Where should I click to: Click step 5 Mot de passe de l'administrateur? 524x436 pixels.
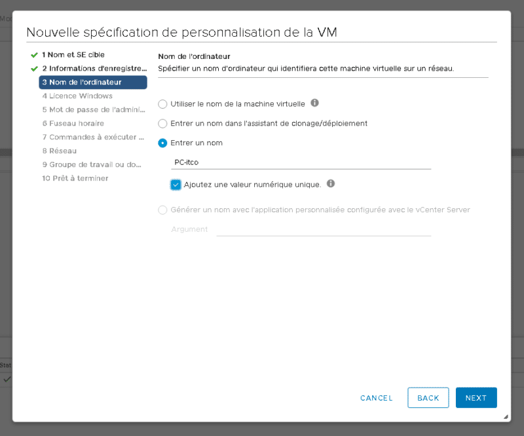(x=92, y=109)
